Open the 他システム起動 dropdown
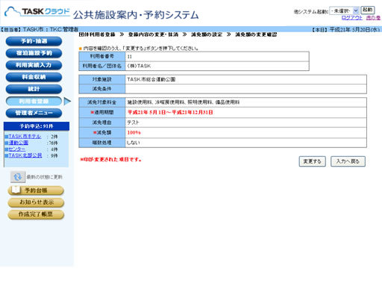The width and height of the screenshot is (382, 287). point(344,10)
